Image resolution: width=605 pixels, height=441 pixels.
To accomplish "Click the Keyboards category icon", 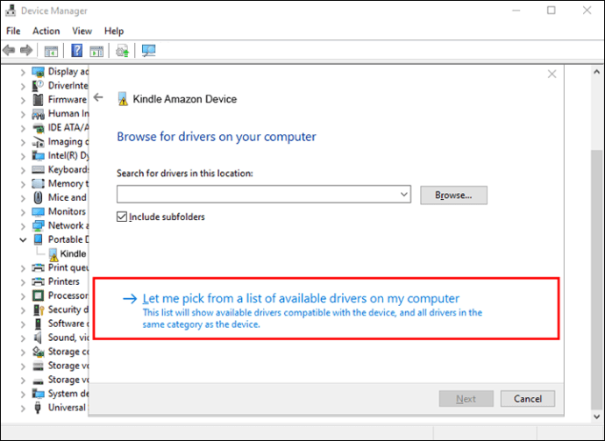I will [x=39, y=169].
